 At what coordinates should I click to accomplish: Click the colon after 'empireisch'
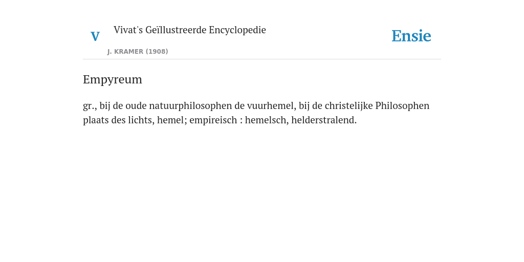point(241,121)
